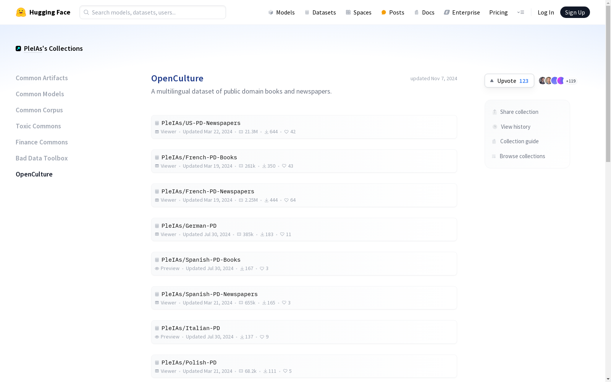Click the rows count icon for German-PD
Image resolution: width=611 pixels, height=382 pixels.
pos(239,234)
